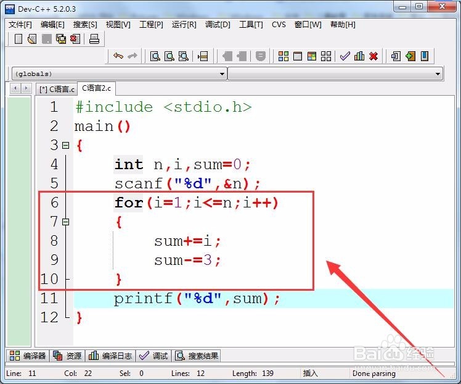
Task: Open the 窗口[W] menu
Action: pos(308,25)
